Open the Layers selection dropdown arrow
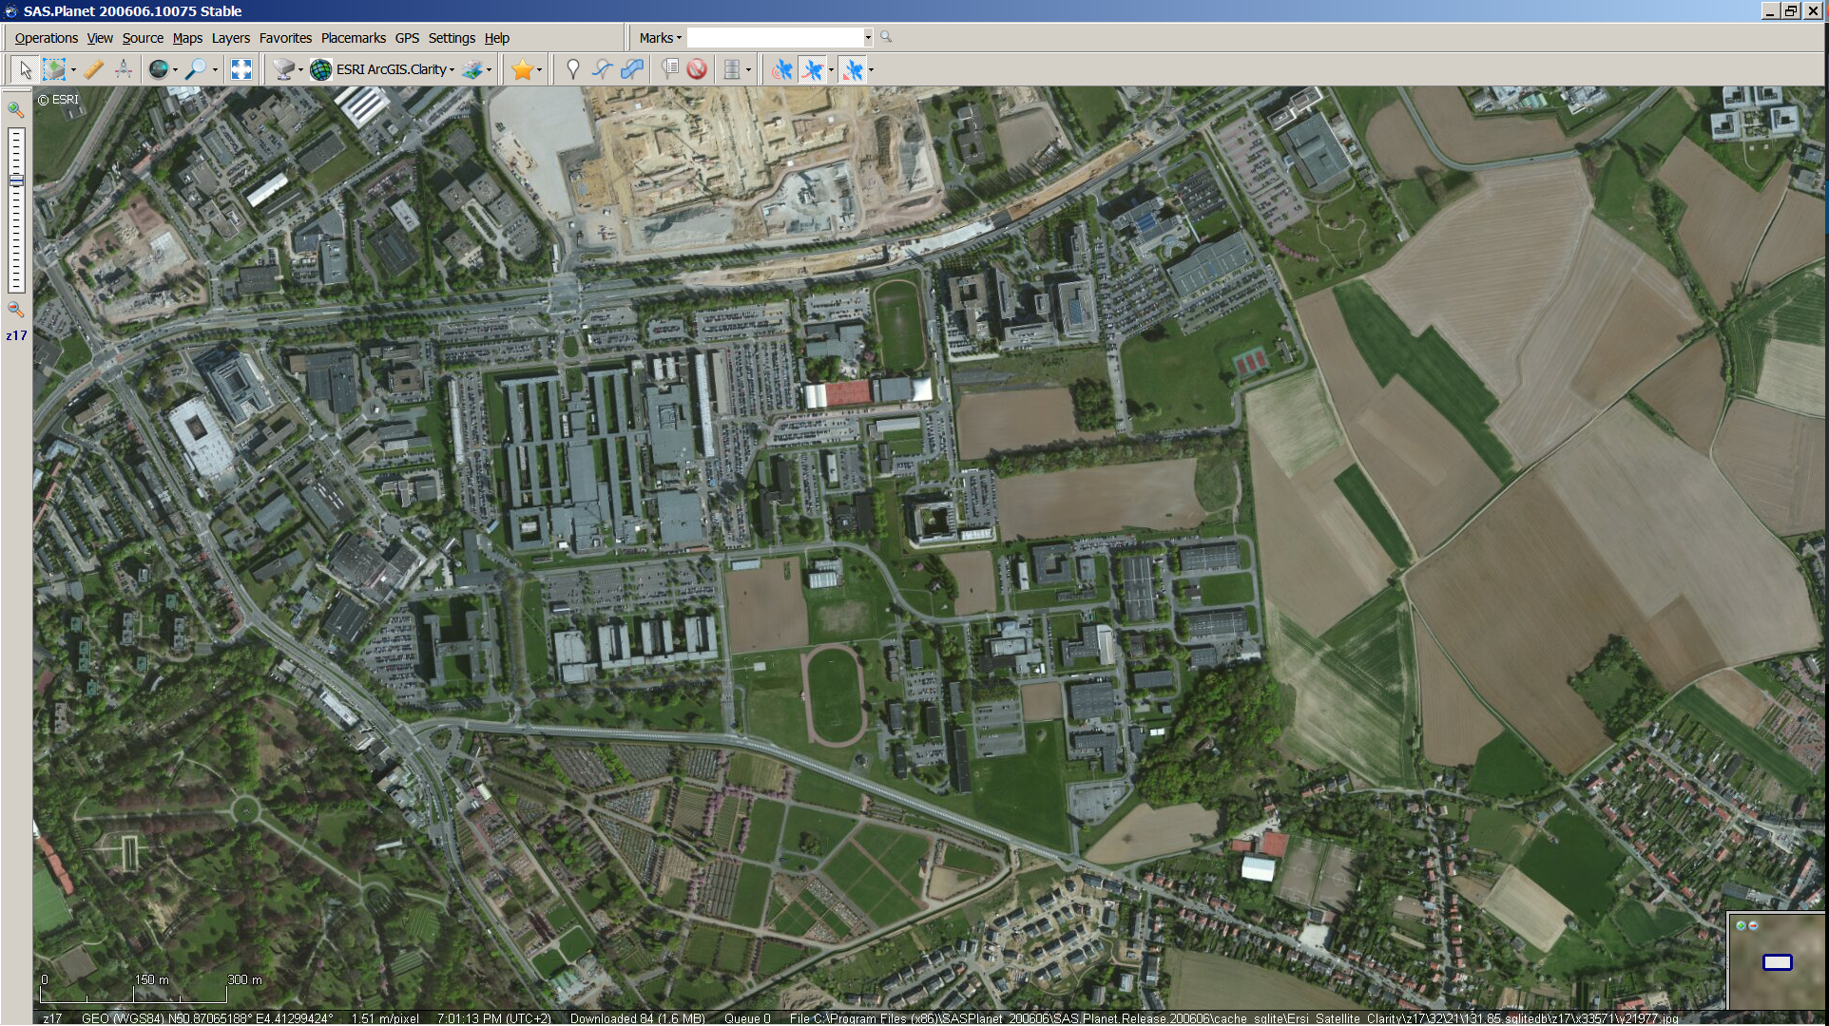The image size is (1829, 1026). (488, 69)
